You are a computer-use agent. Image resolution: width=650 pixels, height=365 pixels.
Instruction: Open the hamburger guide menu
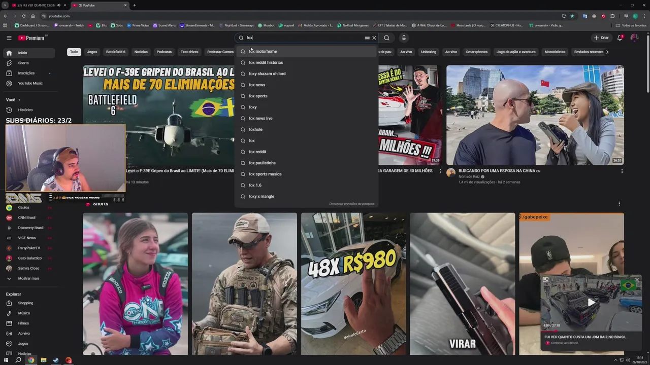click(x=9, y=38)
